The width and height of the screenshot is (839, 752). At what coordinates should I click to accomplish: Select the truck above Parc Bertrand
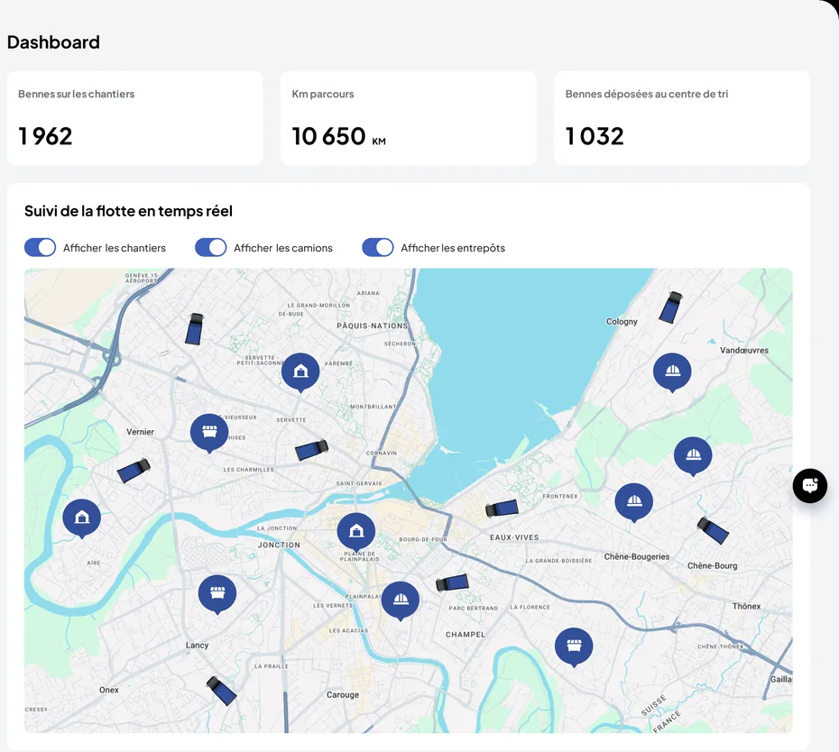click(x=453, y=582)
